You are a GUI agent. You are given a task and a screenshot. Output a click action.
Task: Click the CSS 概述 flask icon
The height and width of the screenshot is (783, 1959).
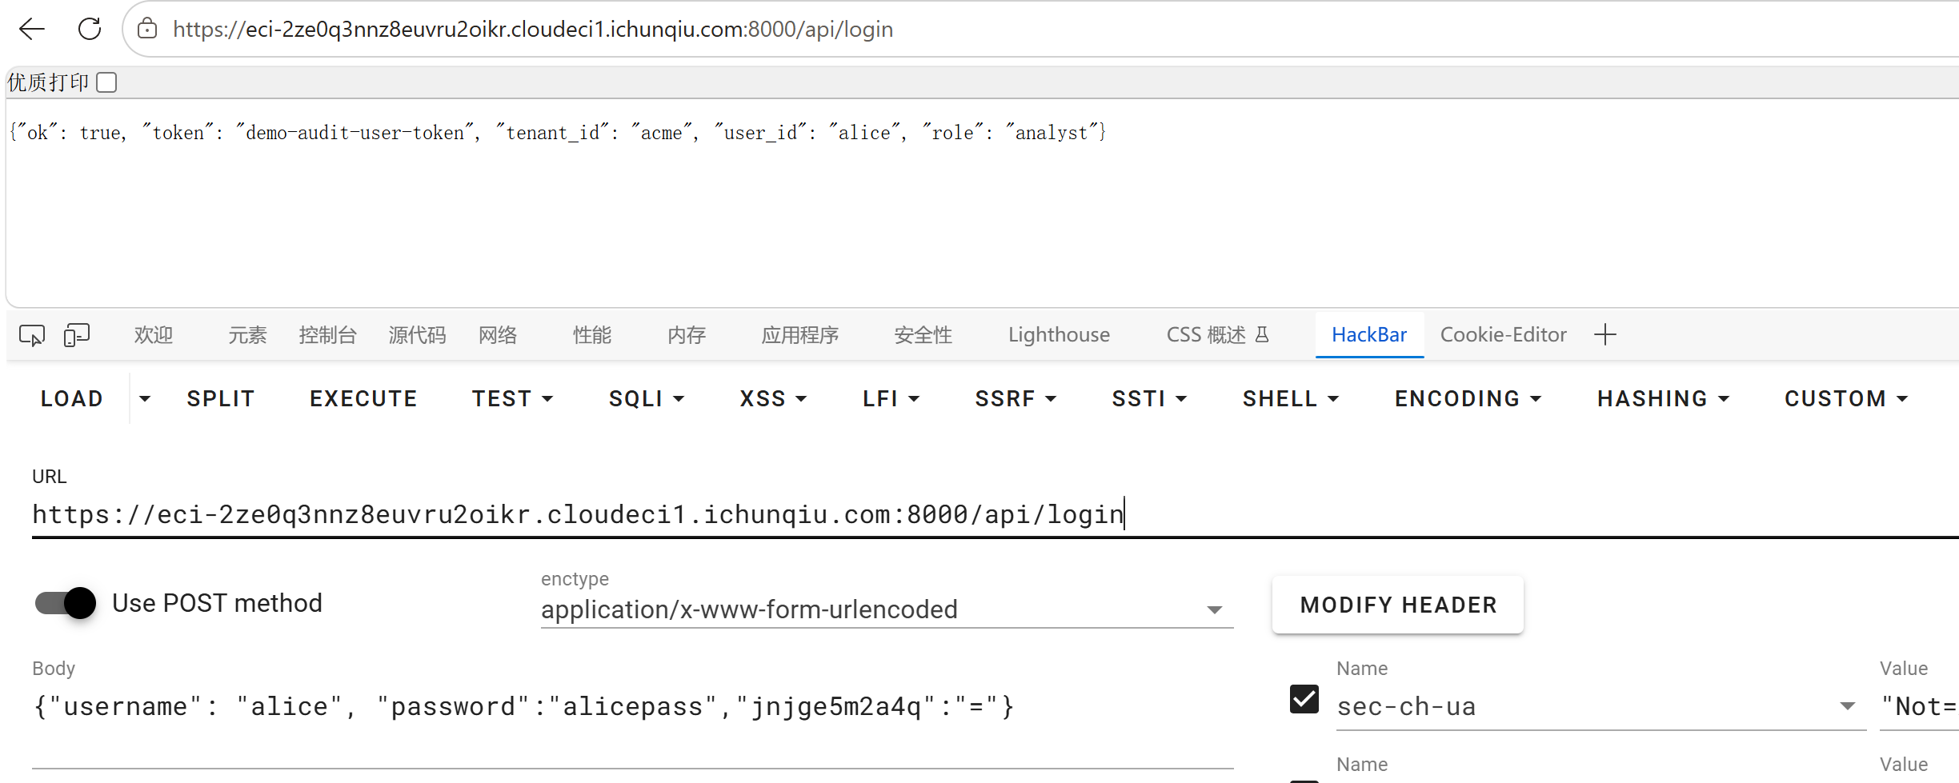click(x=1262, y=334)
